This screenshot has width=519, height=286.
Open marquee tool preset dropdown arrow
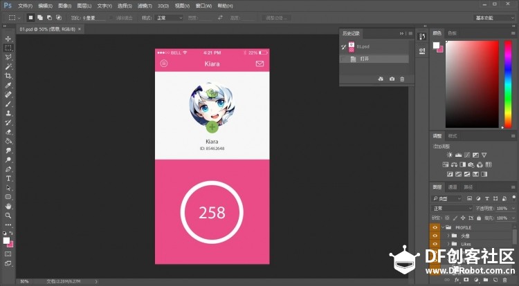tap(19, 18)
